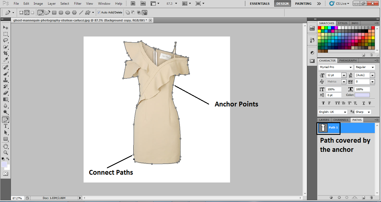Click the Zoom tool in toolbox

pyautogui.click(x=6, y=153)
